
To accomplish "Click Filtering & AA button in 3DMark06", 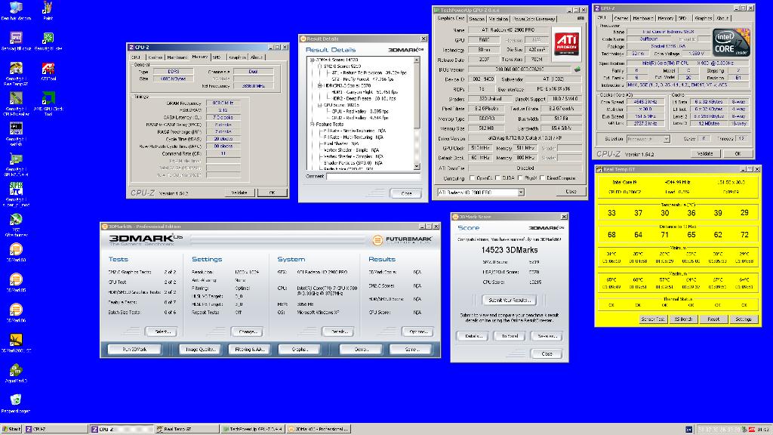I will click(x=249, y=349).
